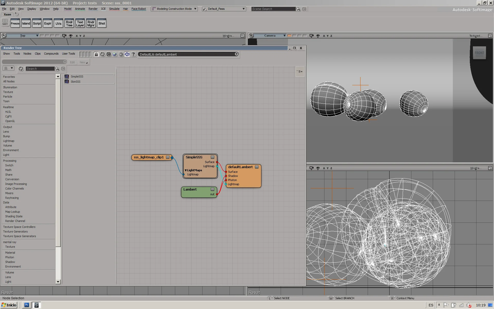This screenshot has width=494, height=309.
Task: Toggle orange memo cam in Camera viewport
Action: [x=289, y=36]
